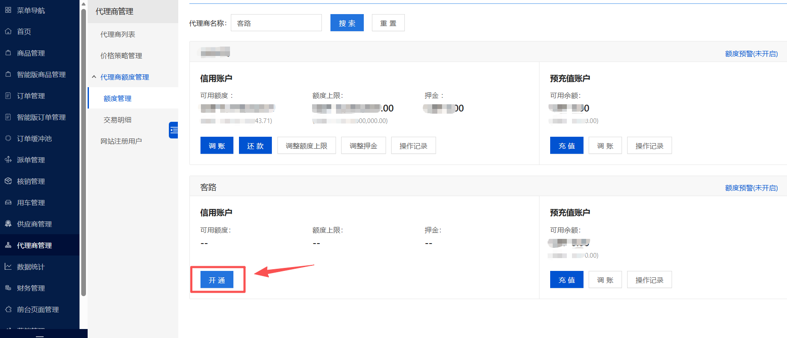The image size is (787, 338).
Task: Click the 调整额度上限 button
Action: [x=307, y=145]
